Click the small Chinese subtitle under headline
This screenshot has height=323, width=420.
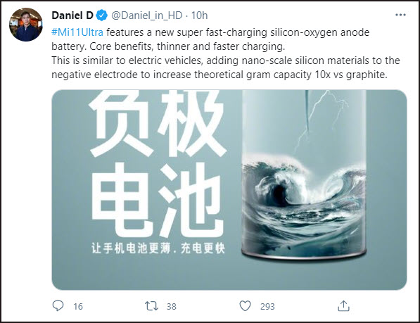[x=158, y=248]
